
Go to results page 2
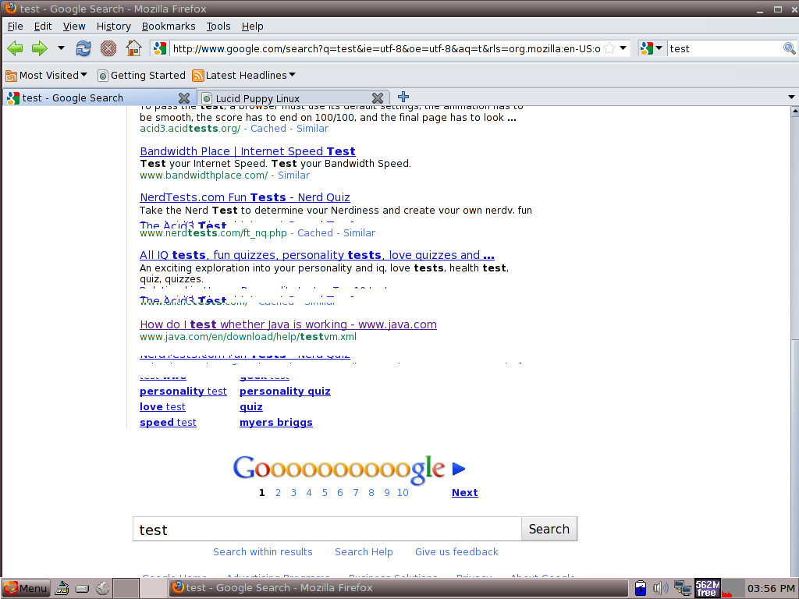279,493
